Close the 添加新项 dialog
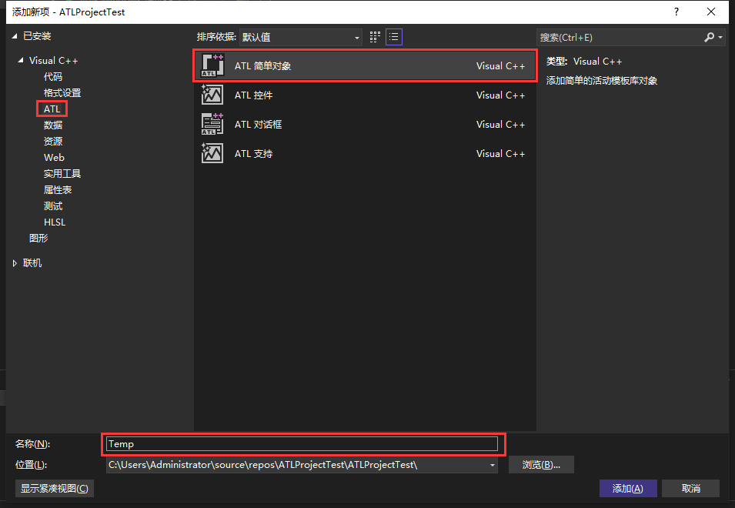Screen dimensions: 735x508 711,12
